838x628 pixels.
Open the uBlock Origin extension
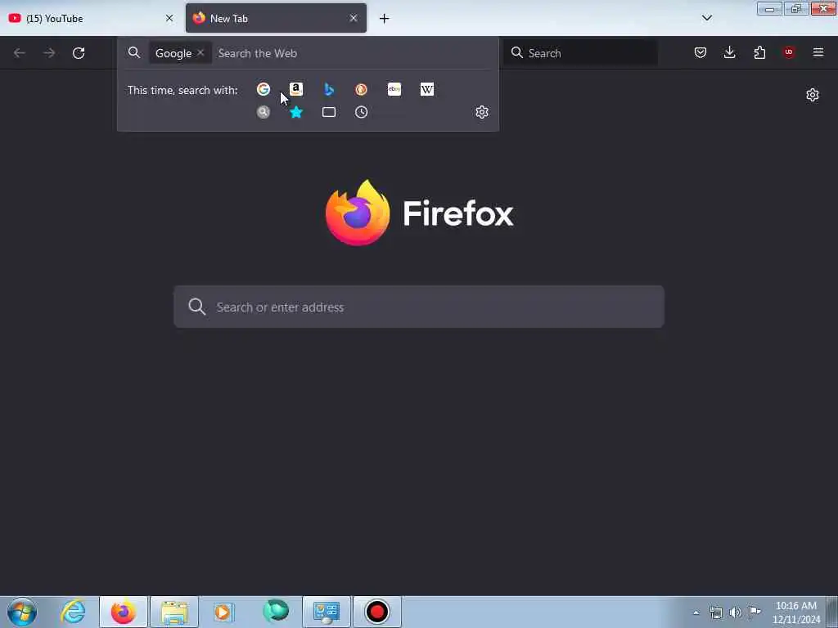tap(789, 52)
